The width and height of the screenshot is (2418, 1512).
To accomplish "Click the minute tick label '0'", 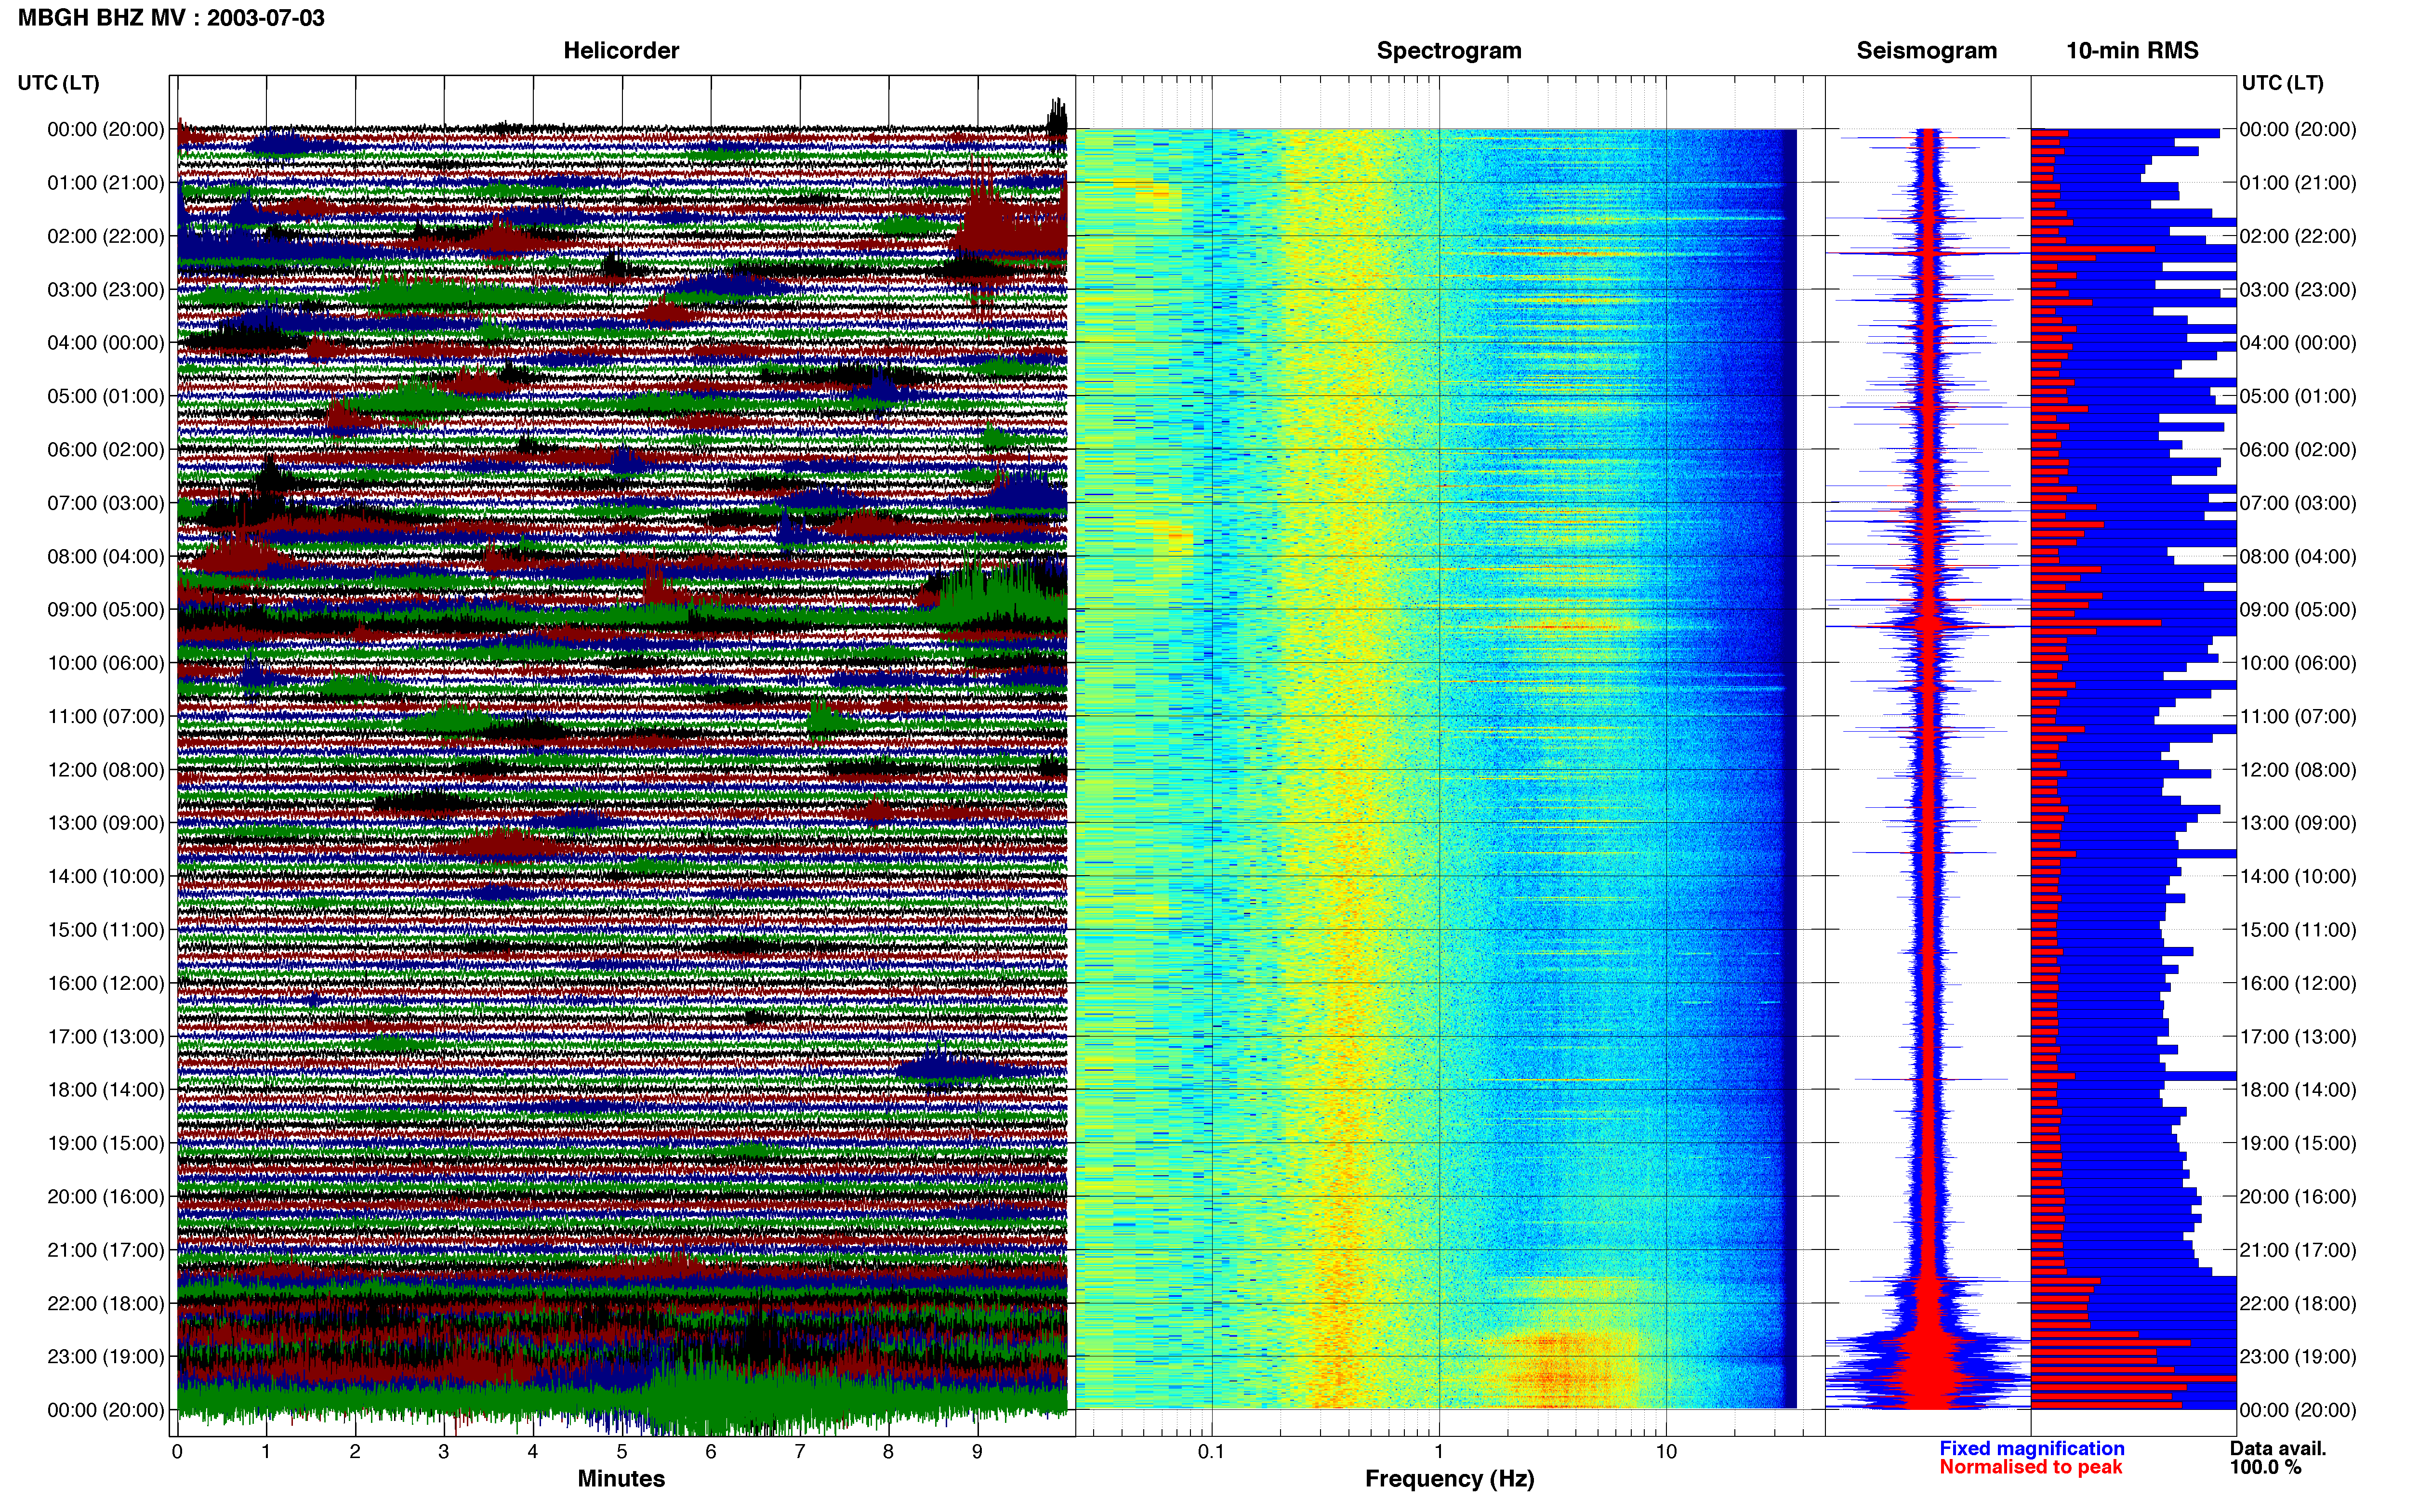I will (x=177, y=1452).
